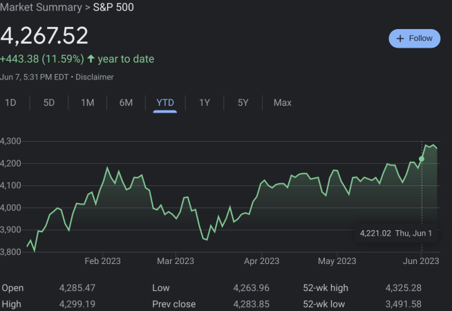Click the current price 4,267.52
Screen dimensions: 452x311
click(44, 35)
